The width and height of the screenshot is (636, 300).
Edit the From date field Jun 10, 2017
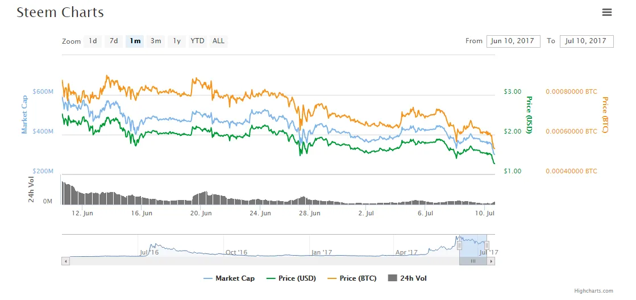pyautogui.click(x=513, y=41)
